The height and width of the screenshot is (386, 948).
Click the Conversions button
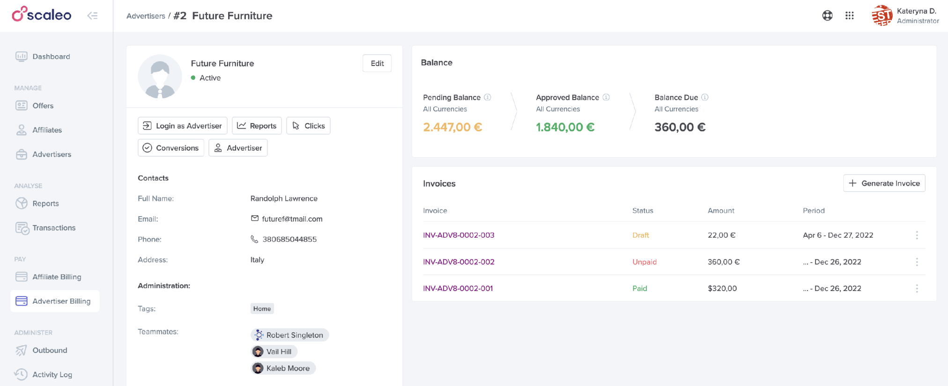pos(171,148)
